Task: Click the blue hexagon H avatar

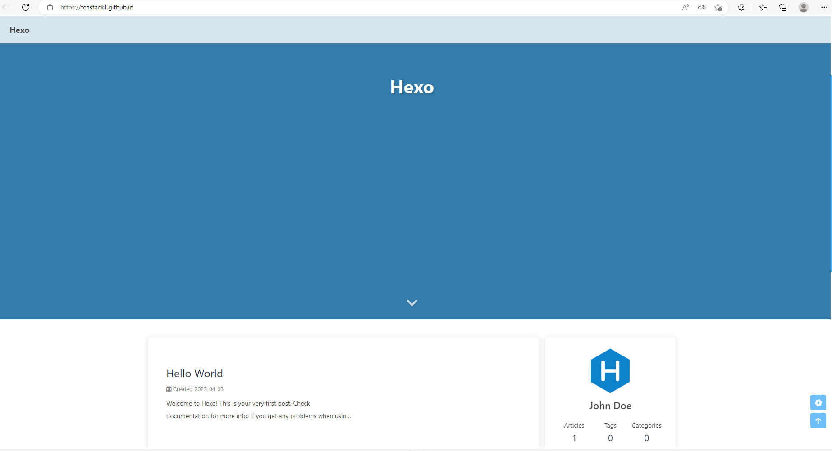Action: click(x=610, y=371)
